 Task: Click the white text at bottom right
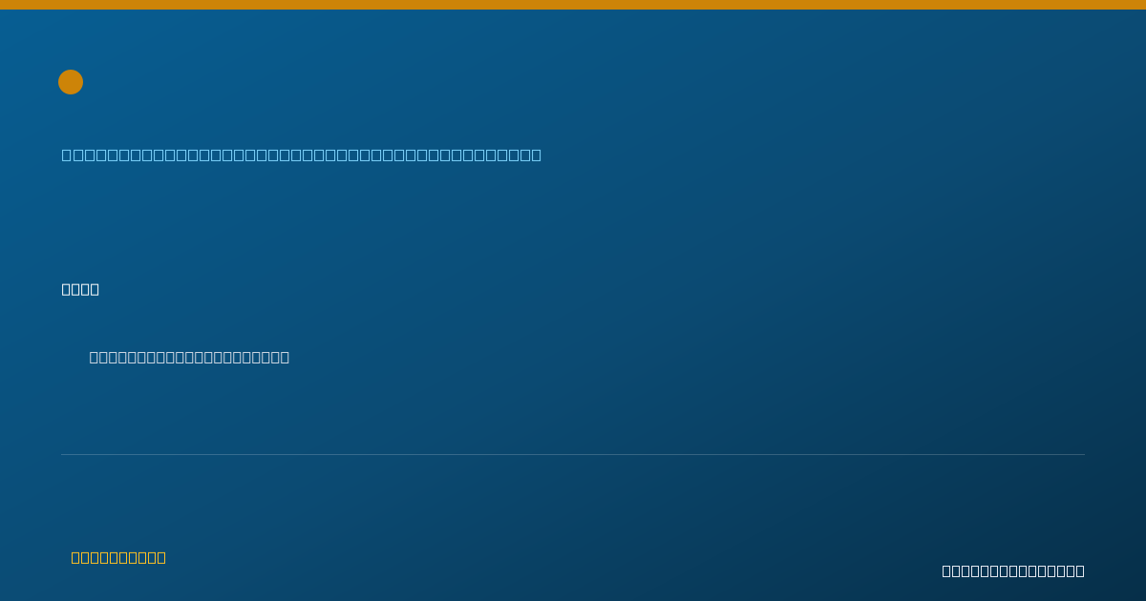pyautogui.click(x=1013, y=570)
